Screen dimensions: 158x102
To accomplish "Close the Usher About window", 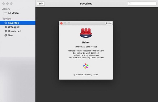I will [x=61, y=23].
